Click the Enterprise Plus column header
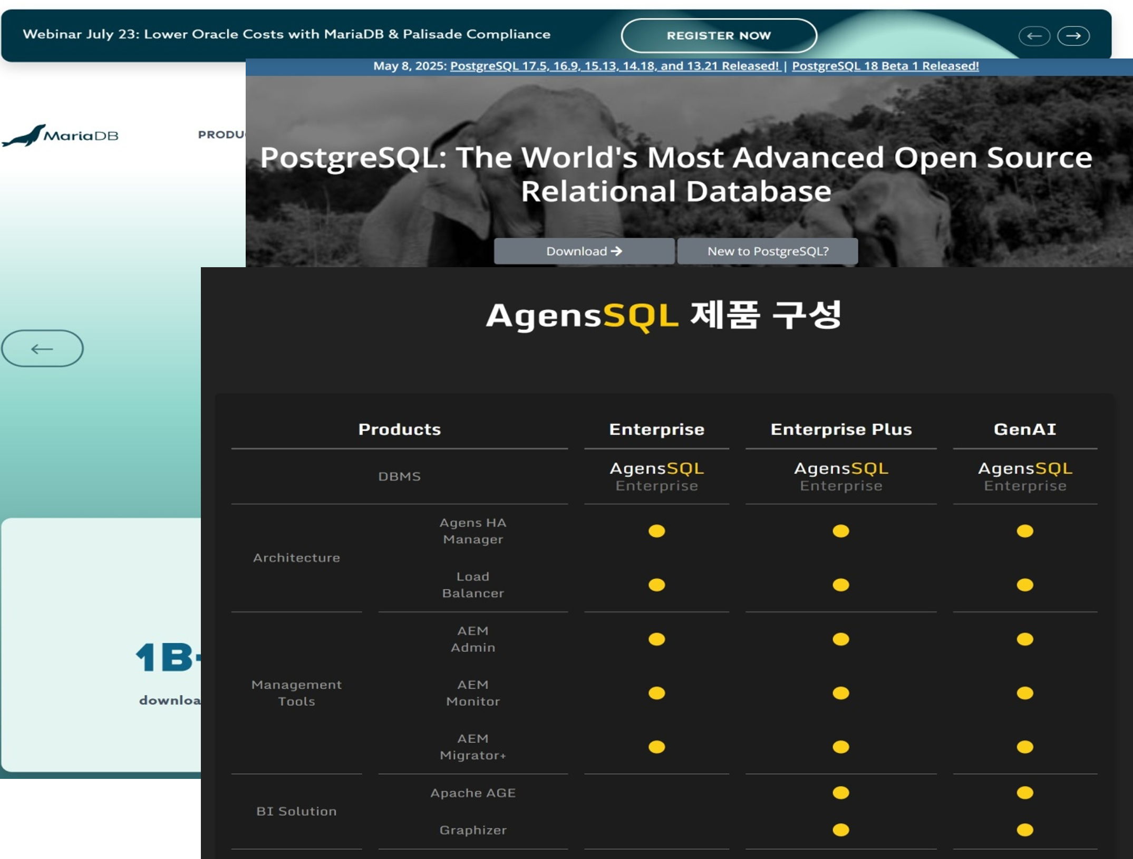Viewport: 1133px width, 859px height. coord(841,429)
